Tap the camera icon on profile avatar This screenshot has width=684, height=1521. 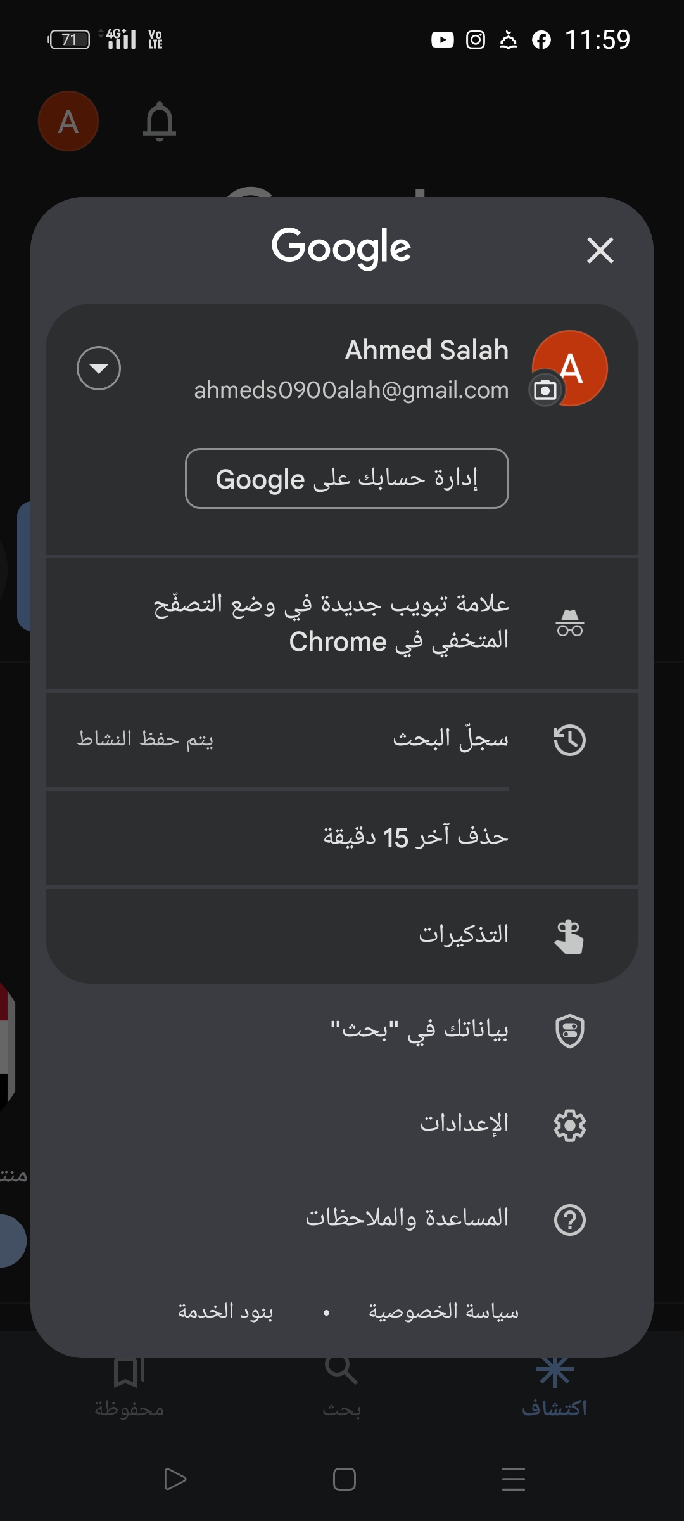point(545,390)
